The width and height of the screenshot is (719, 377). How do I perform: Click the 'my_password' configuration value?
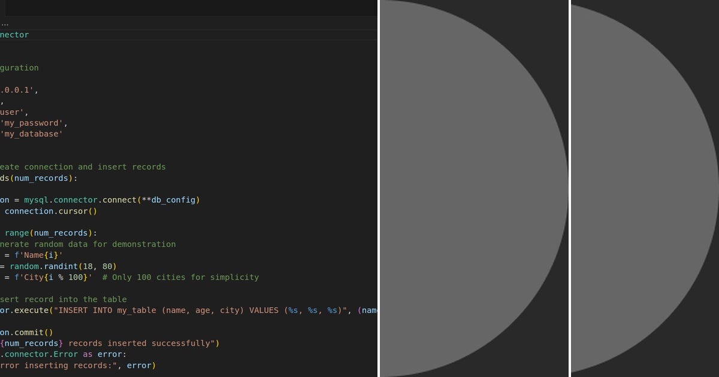point(33,123)
